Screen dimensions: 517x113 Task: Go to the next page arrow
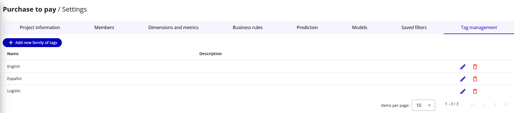[x=495, y=104]
